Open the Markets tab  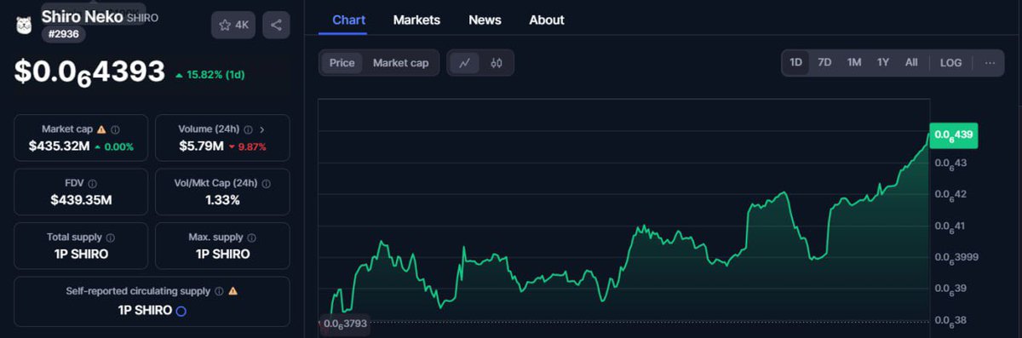coord(416,20)
